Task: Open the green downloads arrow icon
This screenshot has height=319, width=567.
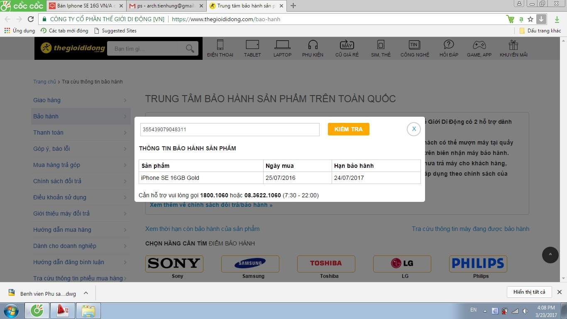Action: click(557, 19)
